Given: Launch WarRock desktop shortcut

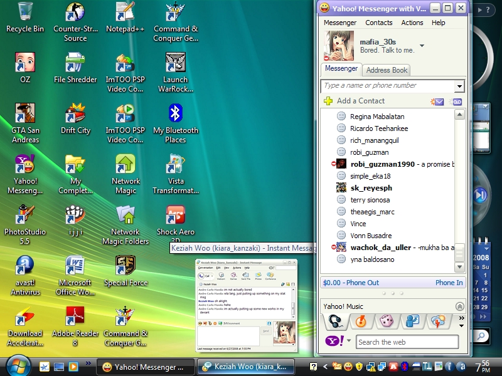Looking at the screenshot, I should pos(176,63).
